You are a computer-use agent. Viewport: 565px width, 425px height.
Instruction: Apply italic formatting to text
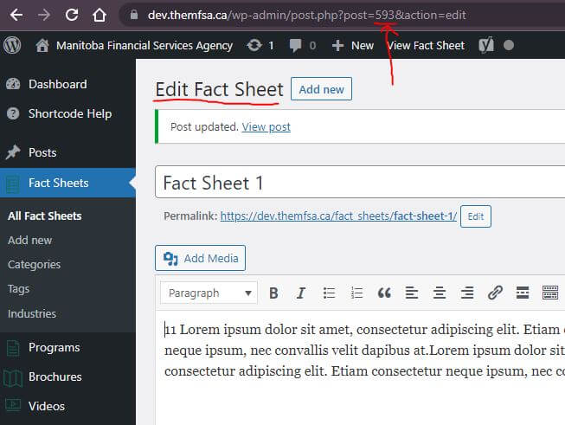click(301, 293)
